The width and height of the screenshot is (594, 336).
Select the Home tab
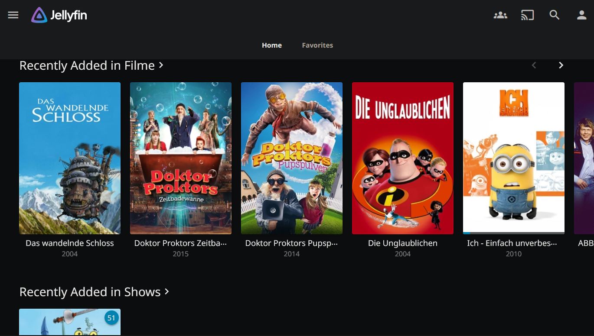(x=272, y=45)
